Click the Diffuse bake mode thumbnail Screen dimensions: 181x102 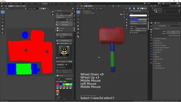[64, 51]
